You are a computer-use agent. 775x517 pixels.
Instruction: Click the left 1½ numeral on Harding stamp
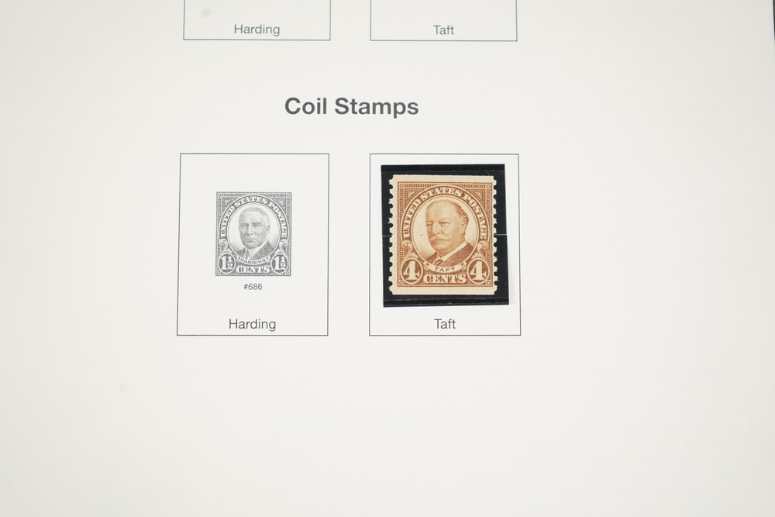[x=226, y=263]
